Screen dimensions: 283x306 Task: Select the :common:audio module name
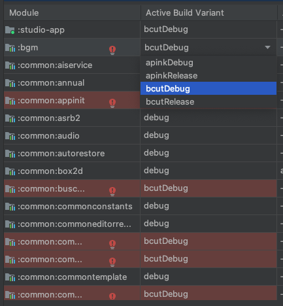[x=48, y=136]
